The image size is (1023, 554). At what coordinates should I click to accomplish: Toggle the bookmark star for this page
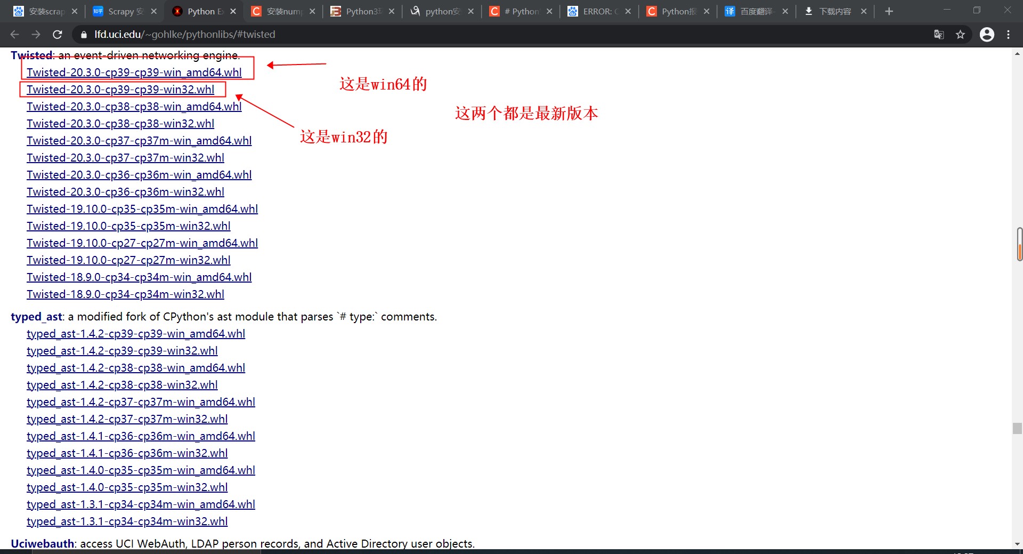pyautogui.click(x=961, y=34)
